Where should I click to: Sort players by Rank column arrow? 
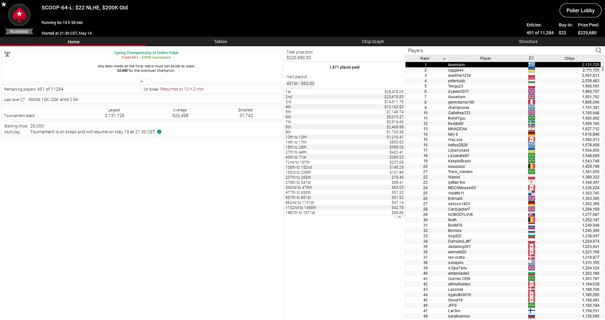point(444,59)
